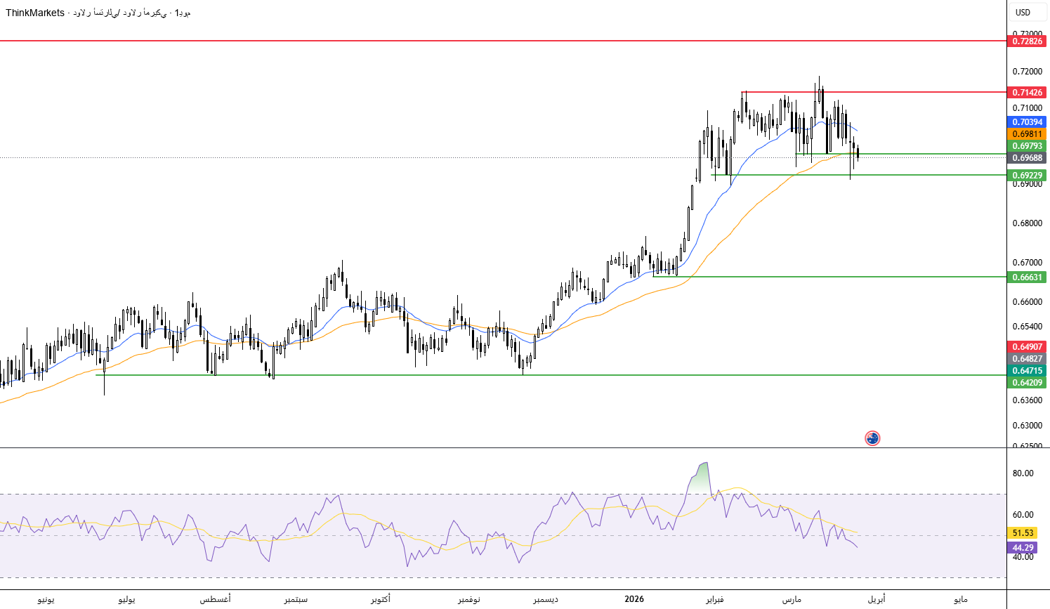Click the orange 0.69811 moving average label
Screen dimensions: 1050x609
1027,134
